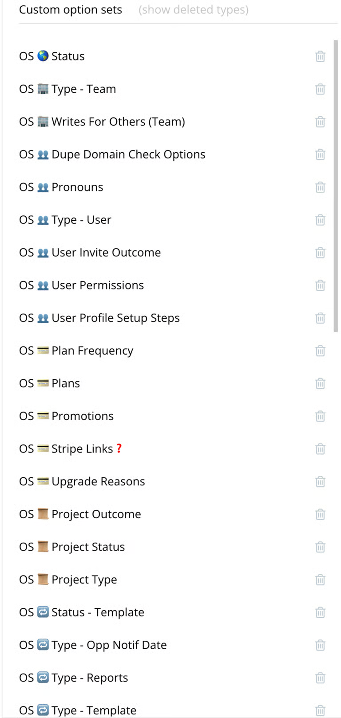Click the show deleted types link
This screenshot has width=341, height=718.
point(194,10)
